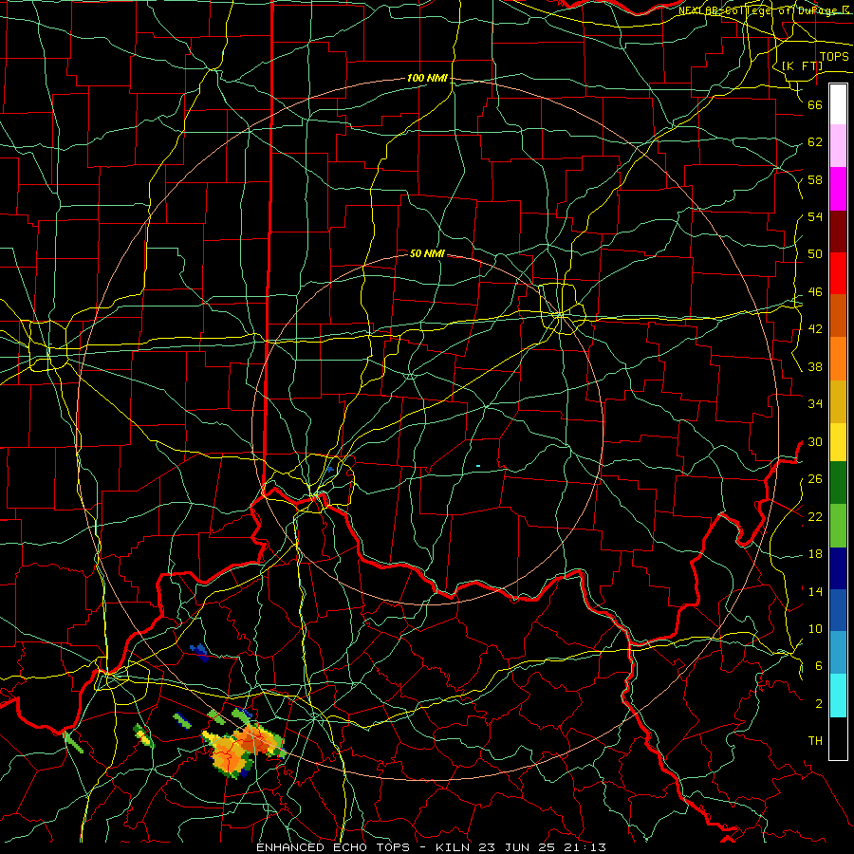Click the NEXLAB College of DuPage credit text
Screen dimensions: 854x854
point(765,10)
